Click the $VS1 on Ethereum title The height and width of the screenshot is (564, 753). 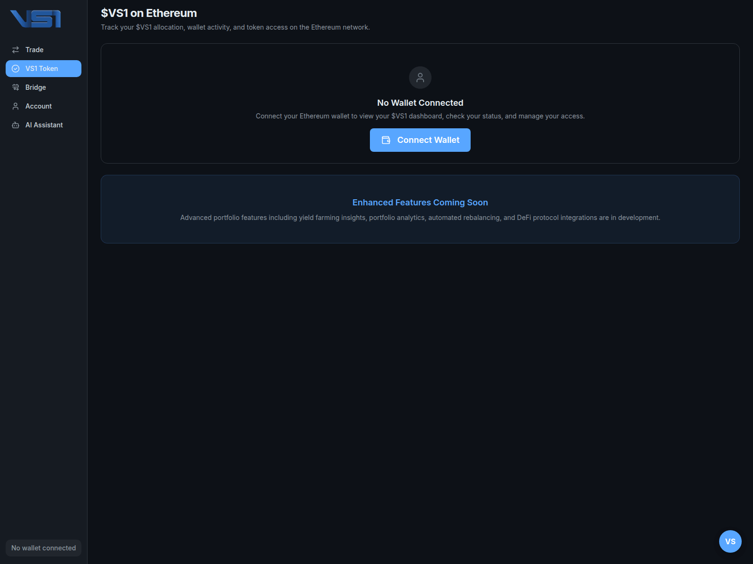[x=149, y=13]
